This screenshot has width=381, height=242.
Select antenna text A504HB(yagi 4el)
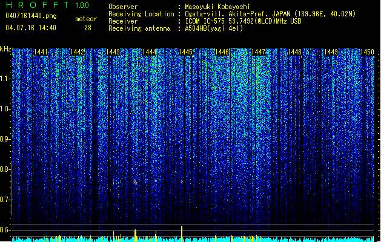[x=214, y=28]
